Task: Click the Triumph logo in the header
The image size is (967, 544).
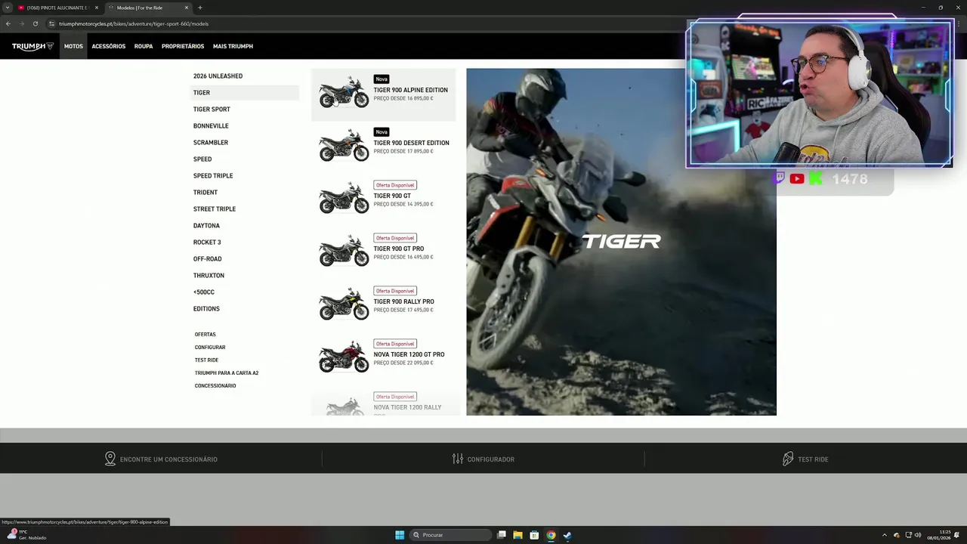Action: [32, 46]
